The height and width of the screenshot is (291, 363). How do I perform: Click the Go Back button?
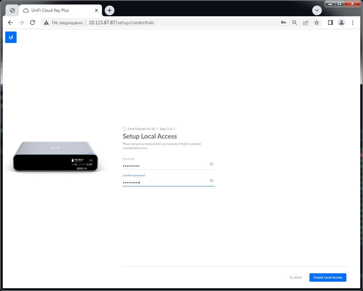[296, 277]
